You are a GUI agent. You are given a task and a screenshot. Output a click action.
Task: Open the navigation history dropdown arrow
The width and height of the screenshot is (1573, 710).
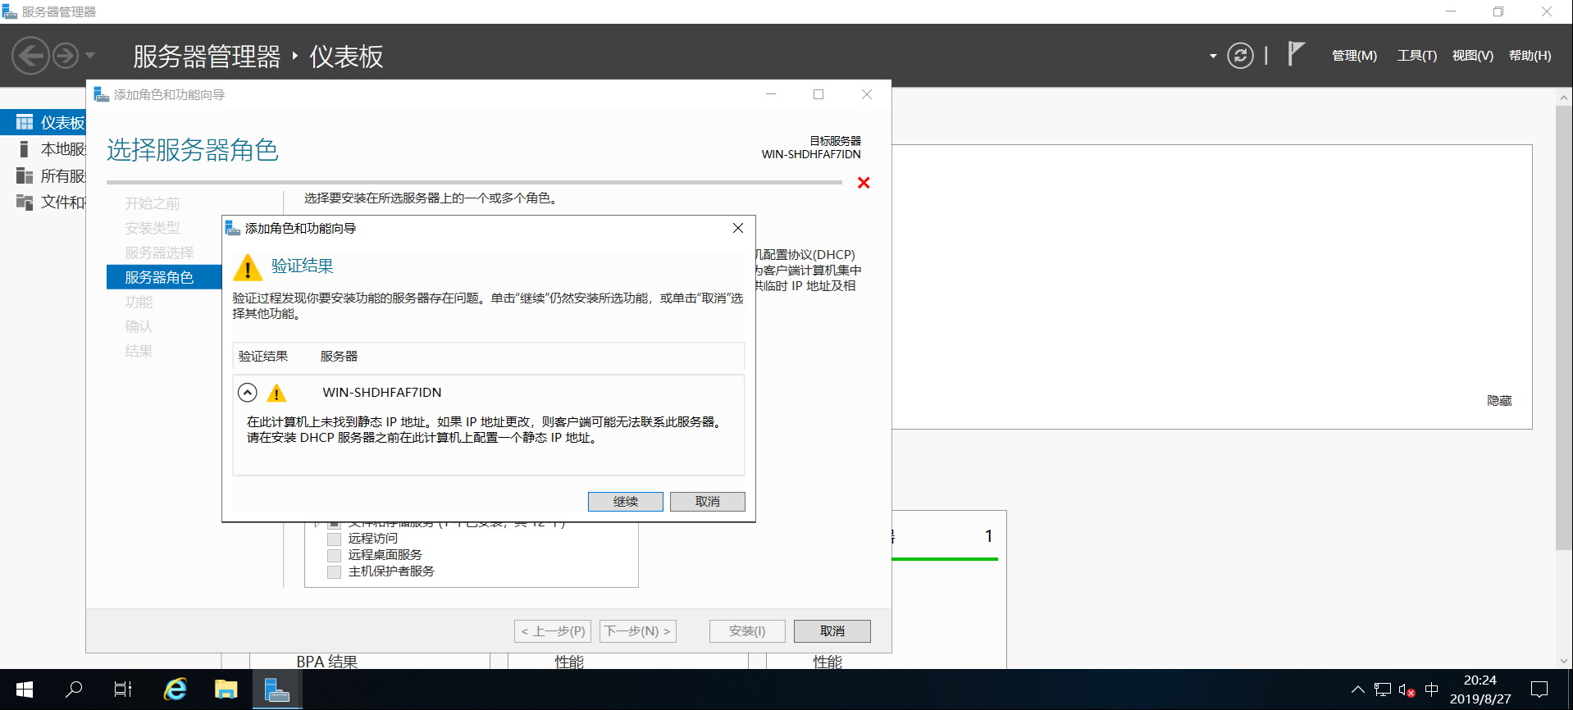[90, 56]
